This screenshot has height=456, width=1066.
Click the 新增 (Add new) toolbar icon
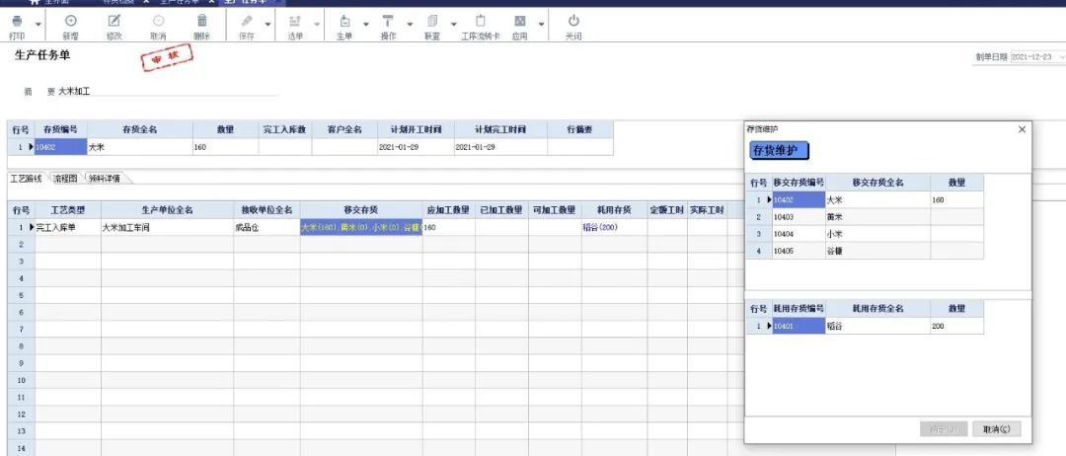(x=70, y=21)
